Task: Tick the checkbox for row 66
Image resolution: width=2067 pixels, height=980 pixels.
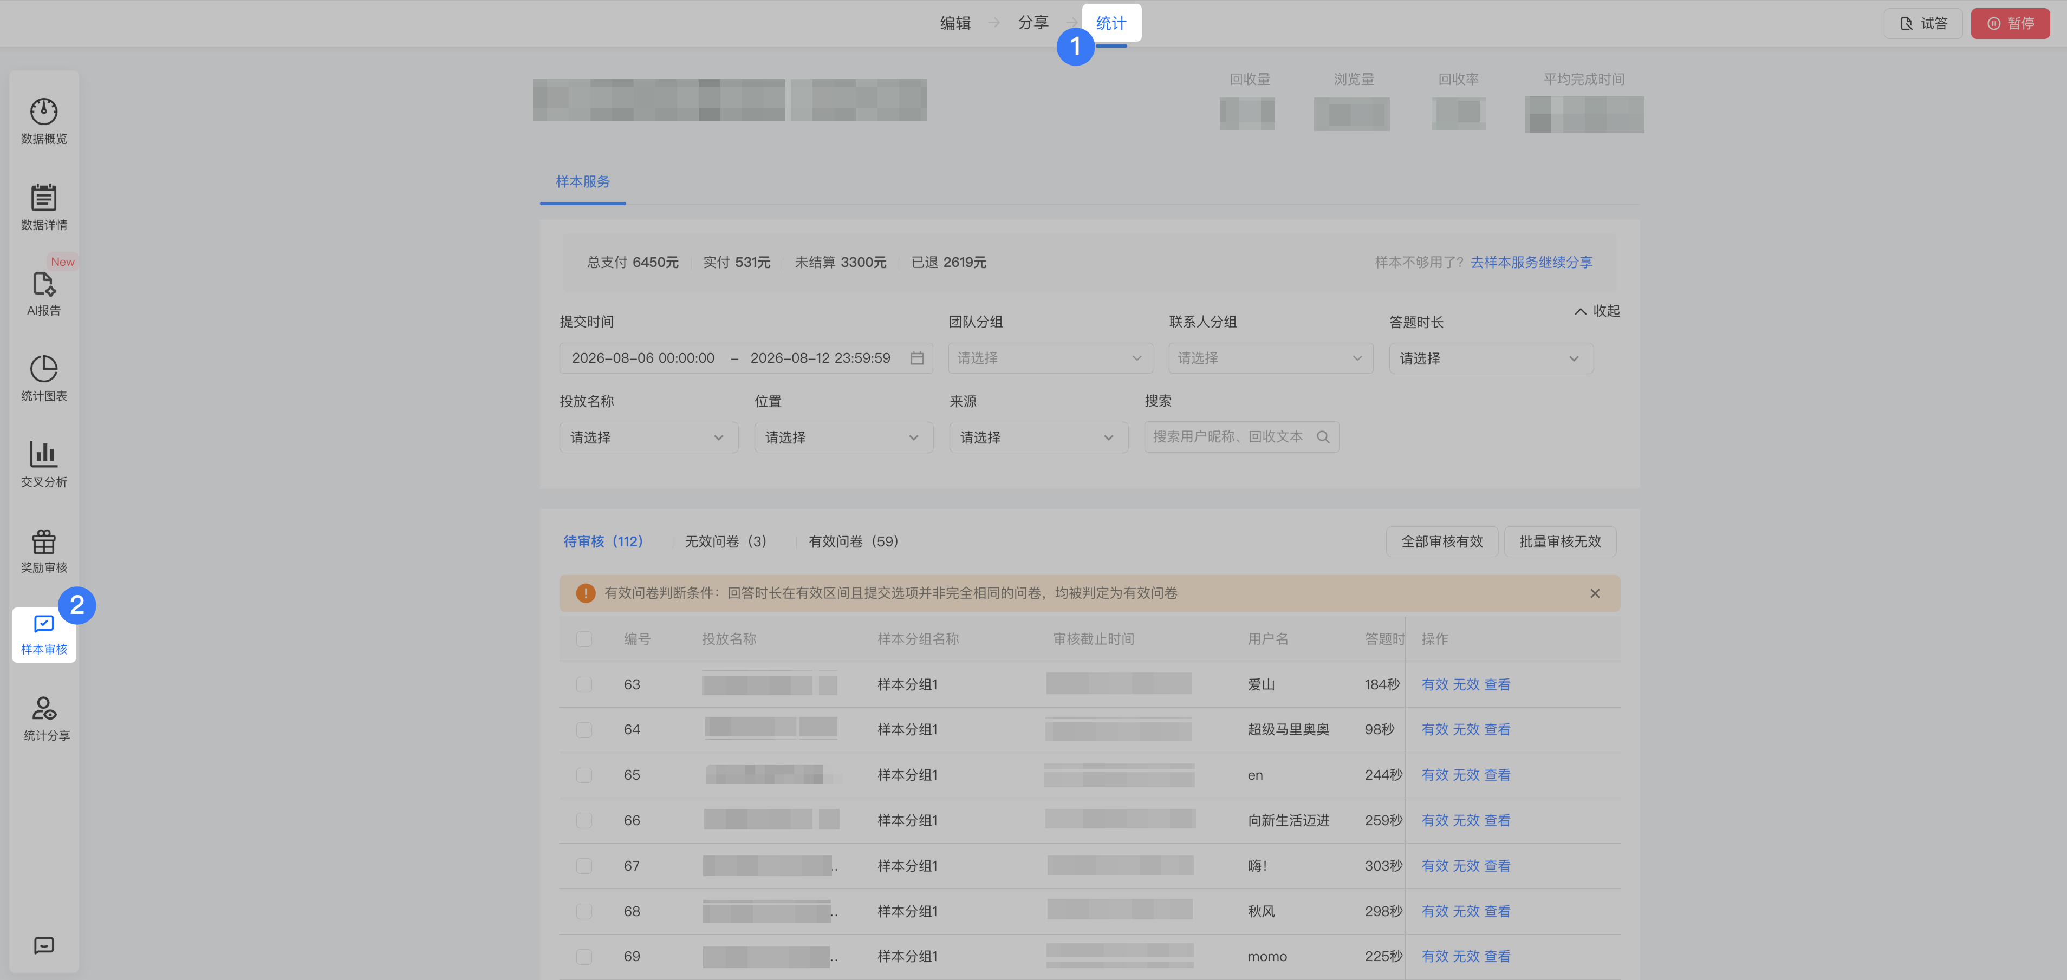Action: [584, 820]
